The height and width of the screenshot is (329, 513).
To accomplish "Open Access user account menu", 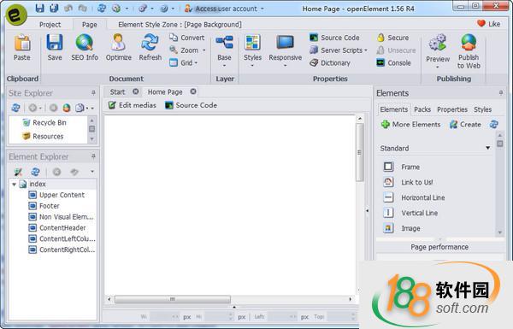I will pos(224,9).
